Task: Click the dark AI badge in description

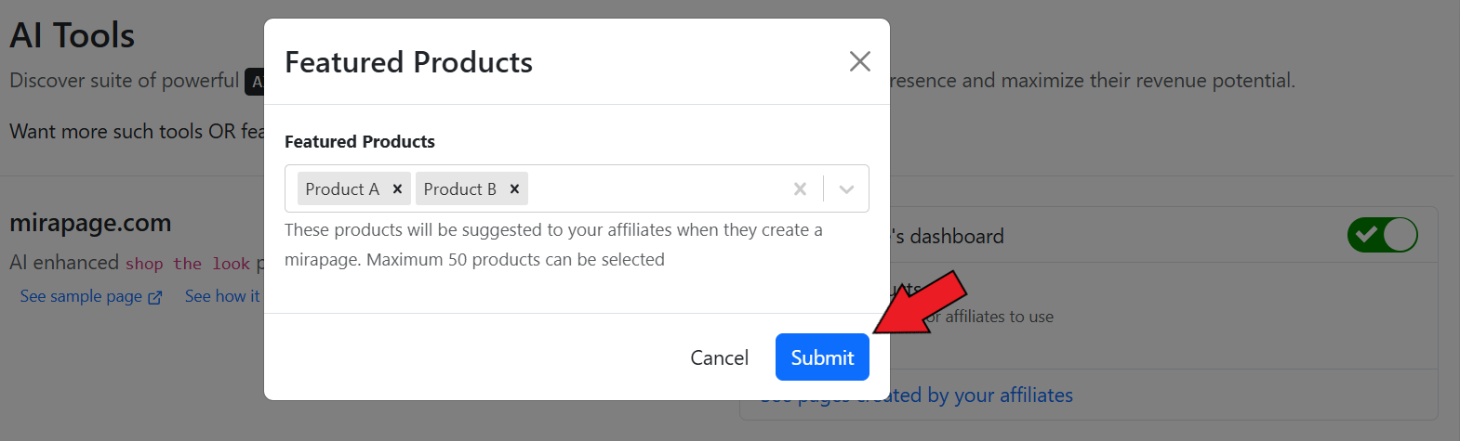Action: [x=255, y=82]
